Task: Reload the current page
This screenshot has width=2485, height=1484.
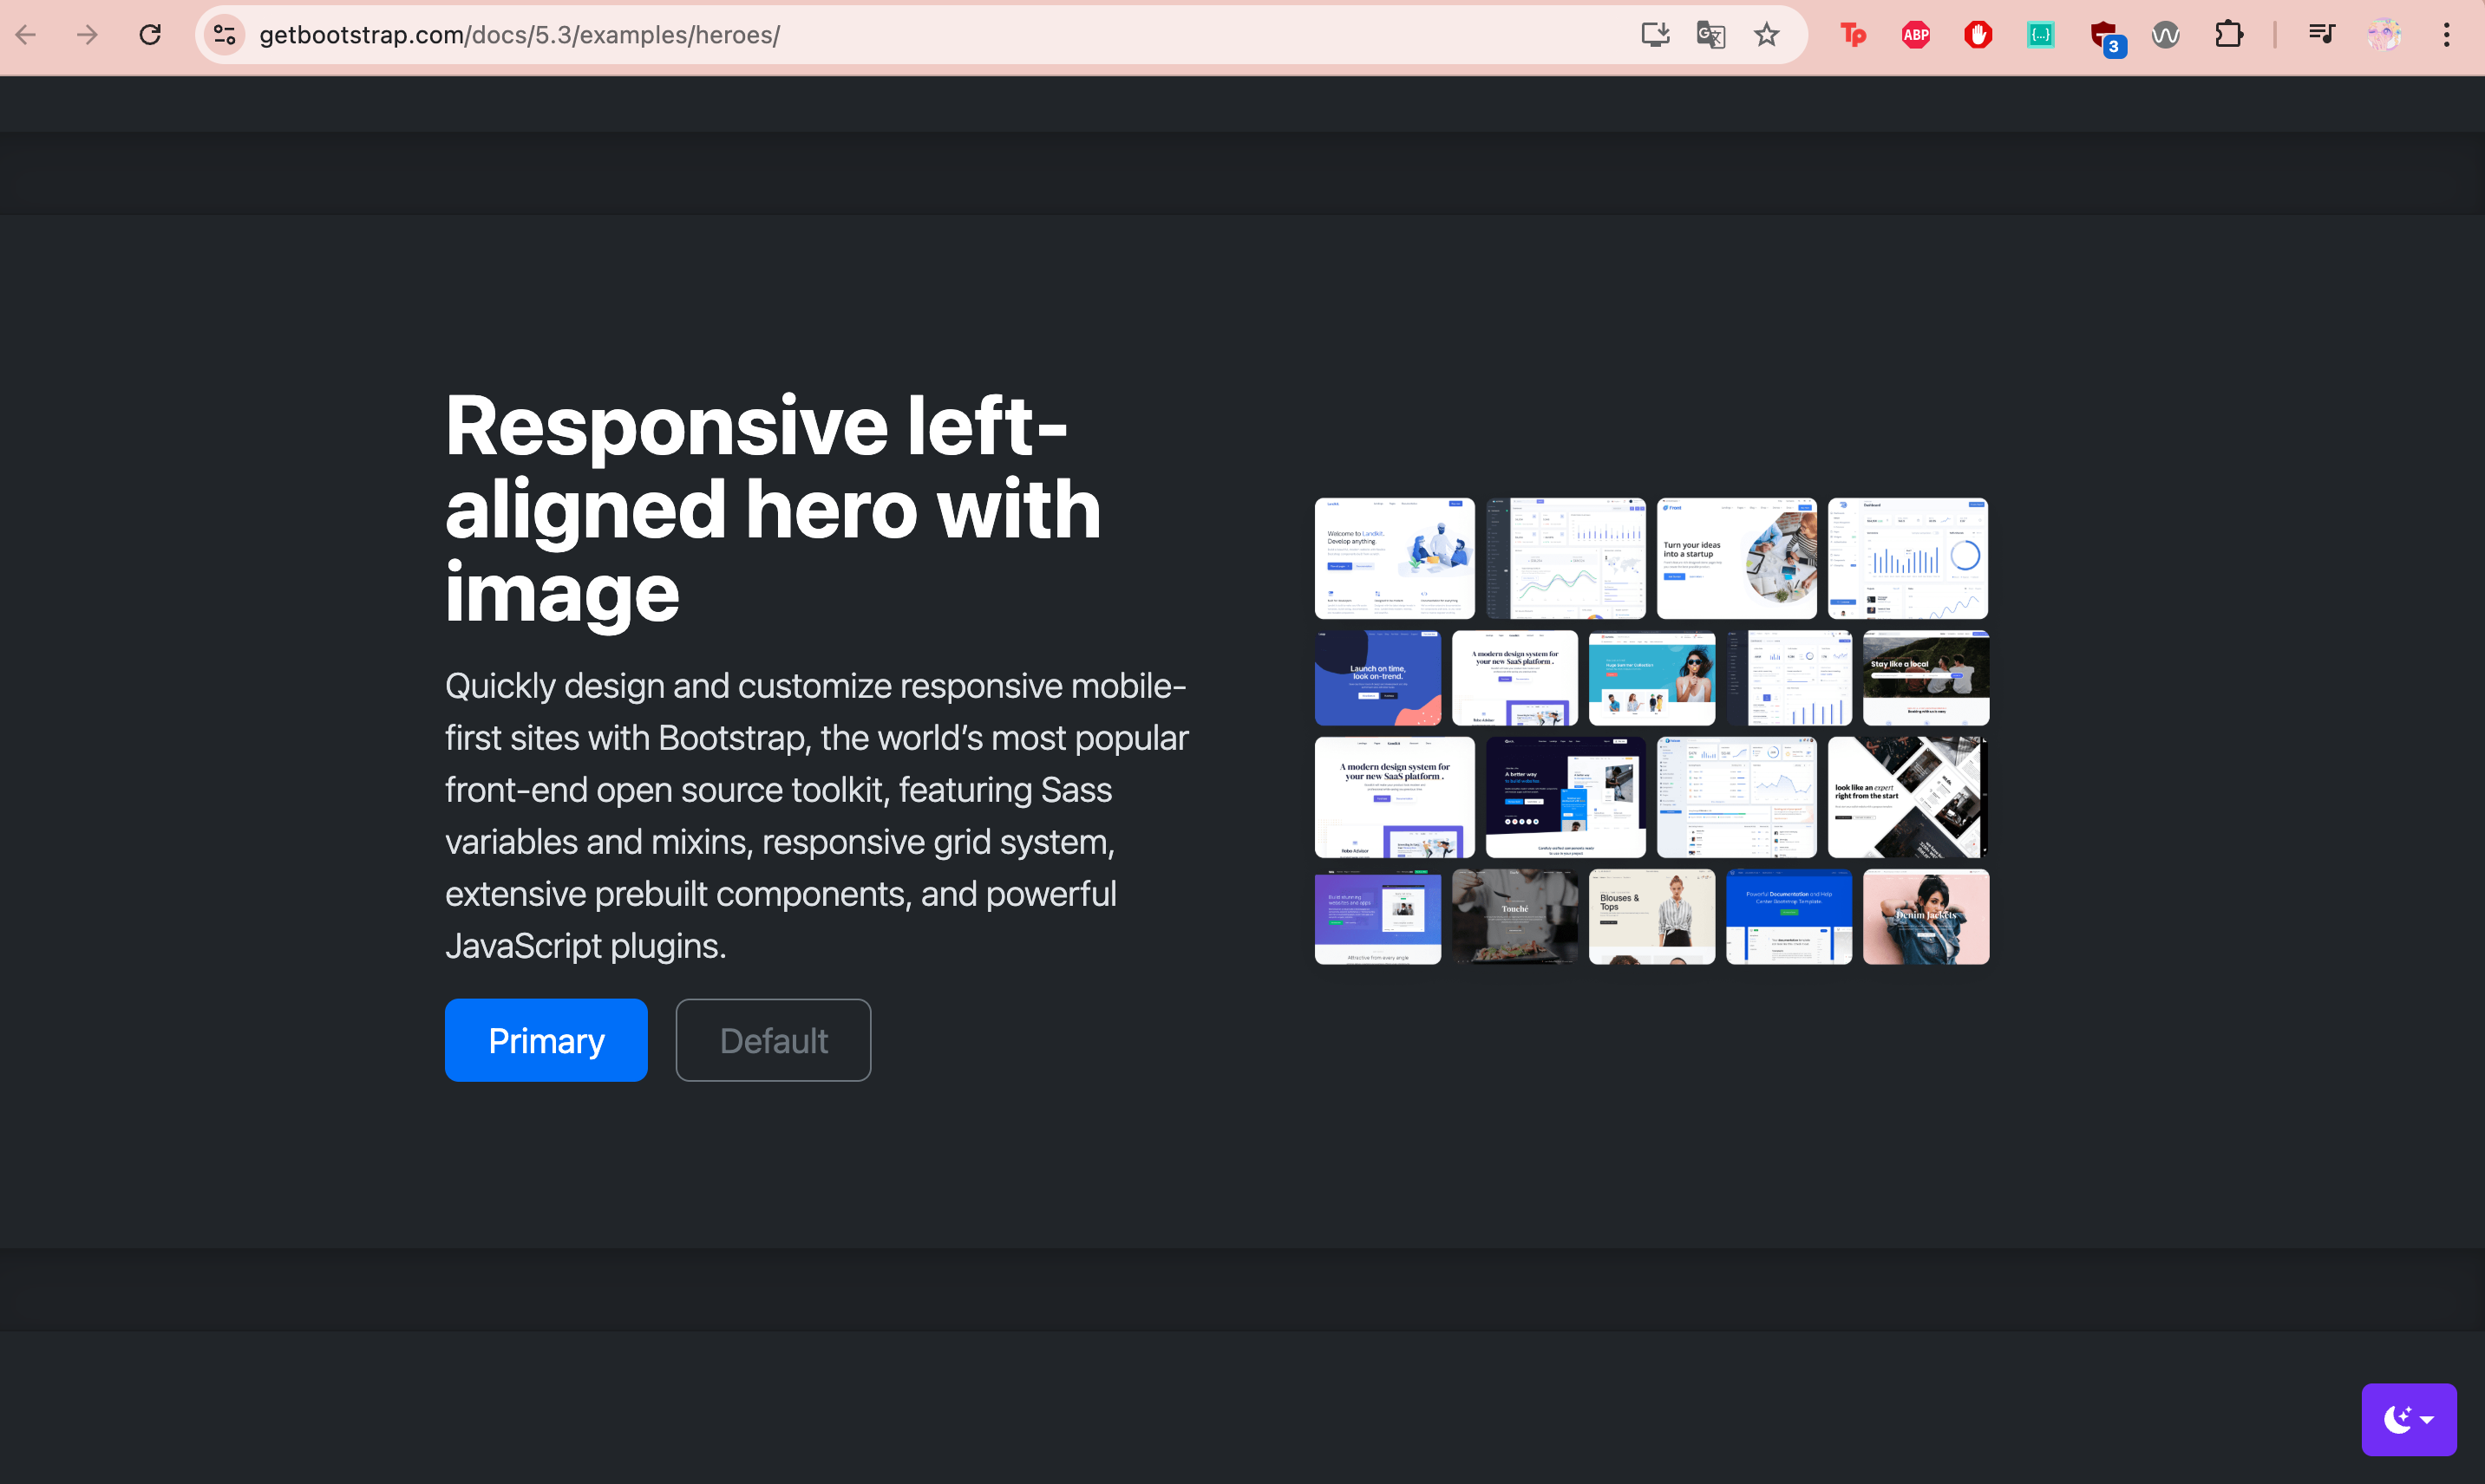Action: click(150, 35)
